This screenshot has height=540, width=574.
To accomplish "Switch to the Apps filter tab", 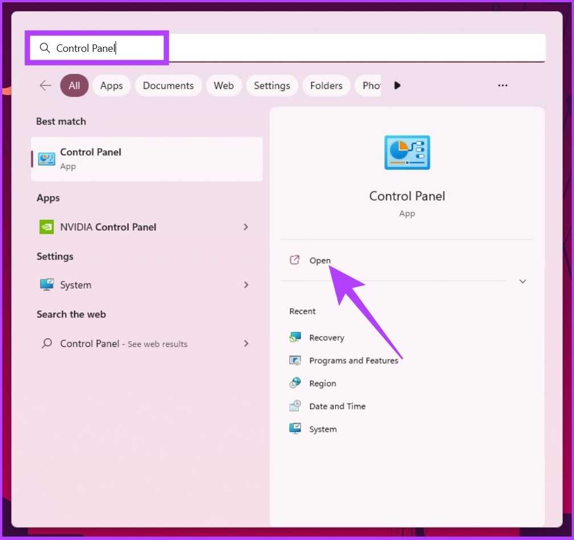I will [x=111, y=85].
